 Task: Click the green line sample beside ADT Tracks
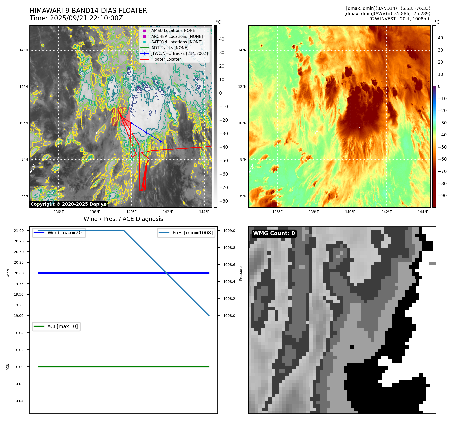(x=144, y=48)
